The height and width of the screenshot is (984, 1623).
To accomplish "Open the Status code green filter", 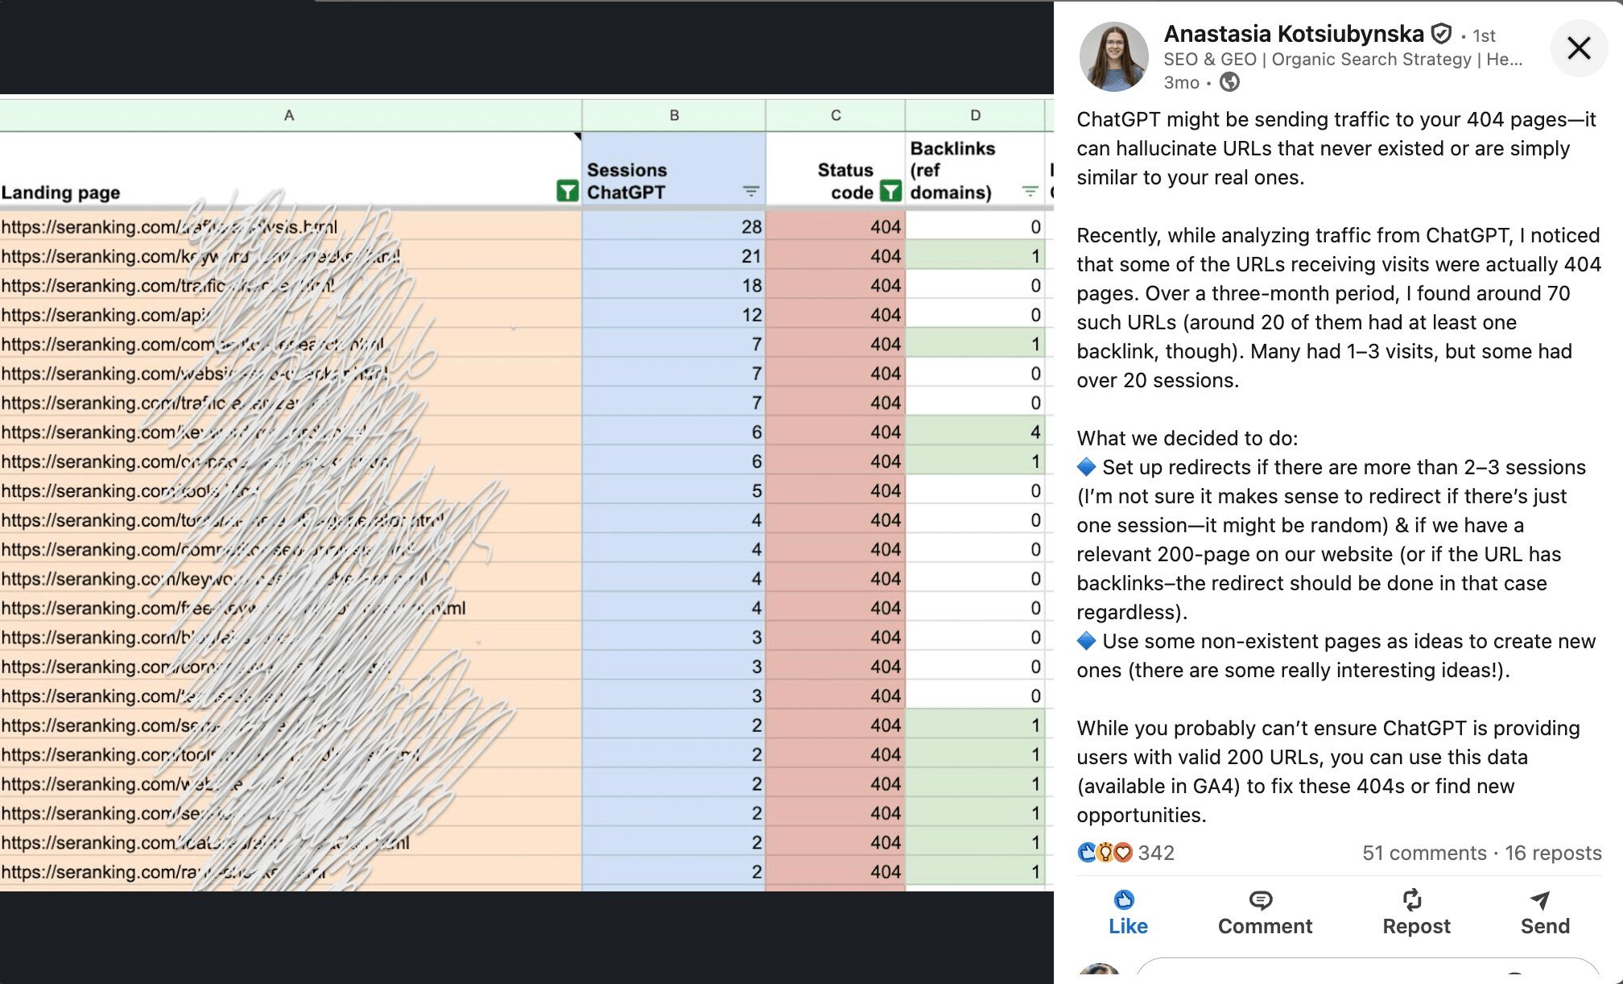I will pos(890,192).
